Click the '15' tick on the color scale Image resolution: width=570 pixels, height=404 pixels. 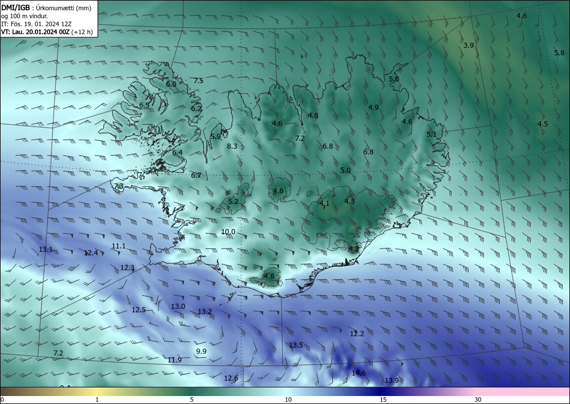point(383,400)
